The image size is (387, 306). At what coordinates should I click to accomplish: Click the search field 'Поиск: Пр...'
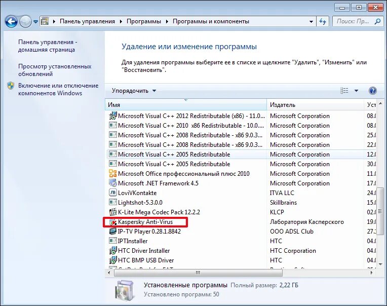pos(353,21)
